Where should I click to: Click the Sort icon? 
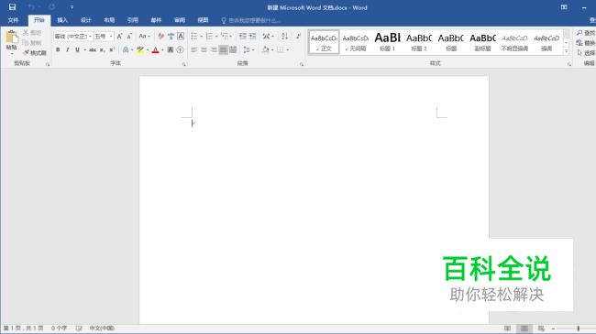[284, 36]
